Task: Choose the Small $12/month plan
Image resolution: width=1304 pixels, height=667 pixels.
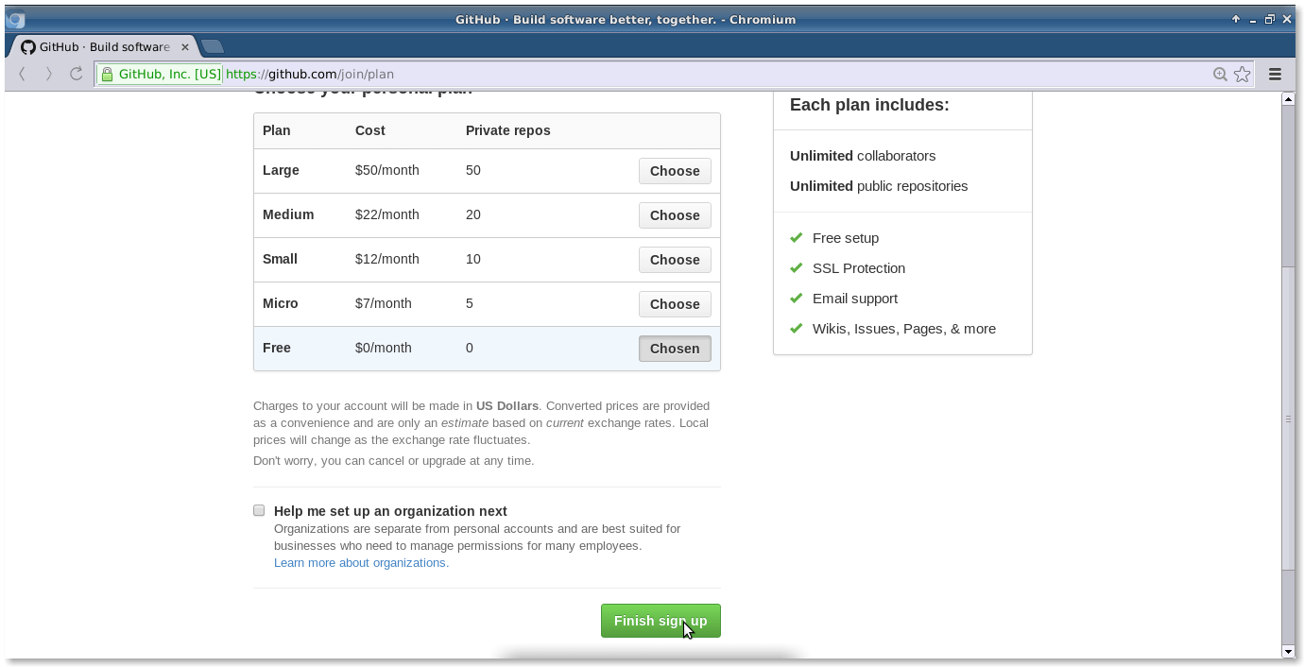Action: (675, 260)
